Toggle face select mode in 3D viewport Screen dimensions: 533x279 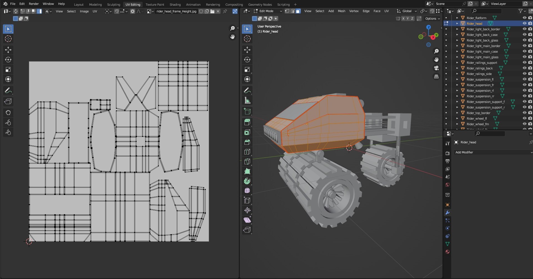point(298,11)
